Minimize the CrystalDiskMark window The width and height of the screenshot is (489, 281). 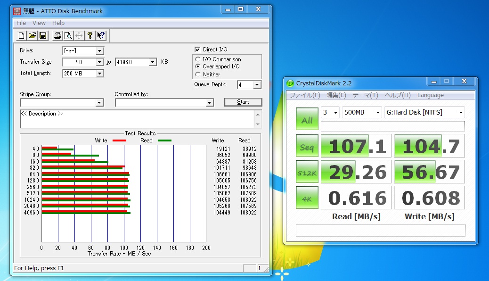tap(434, 82)
